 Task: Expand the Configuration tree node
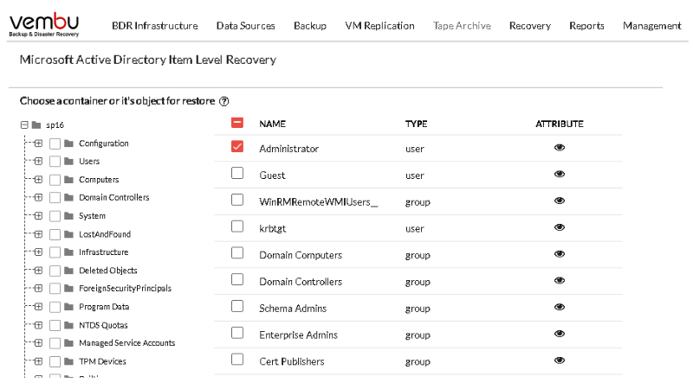pos(38,143)
